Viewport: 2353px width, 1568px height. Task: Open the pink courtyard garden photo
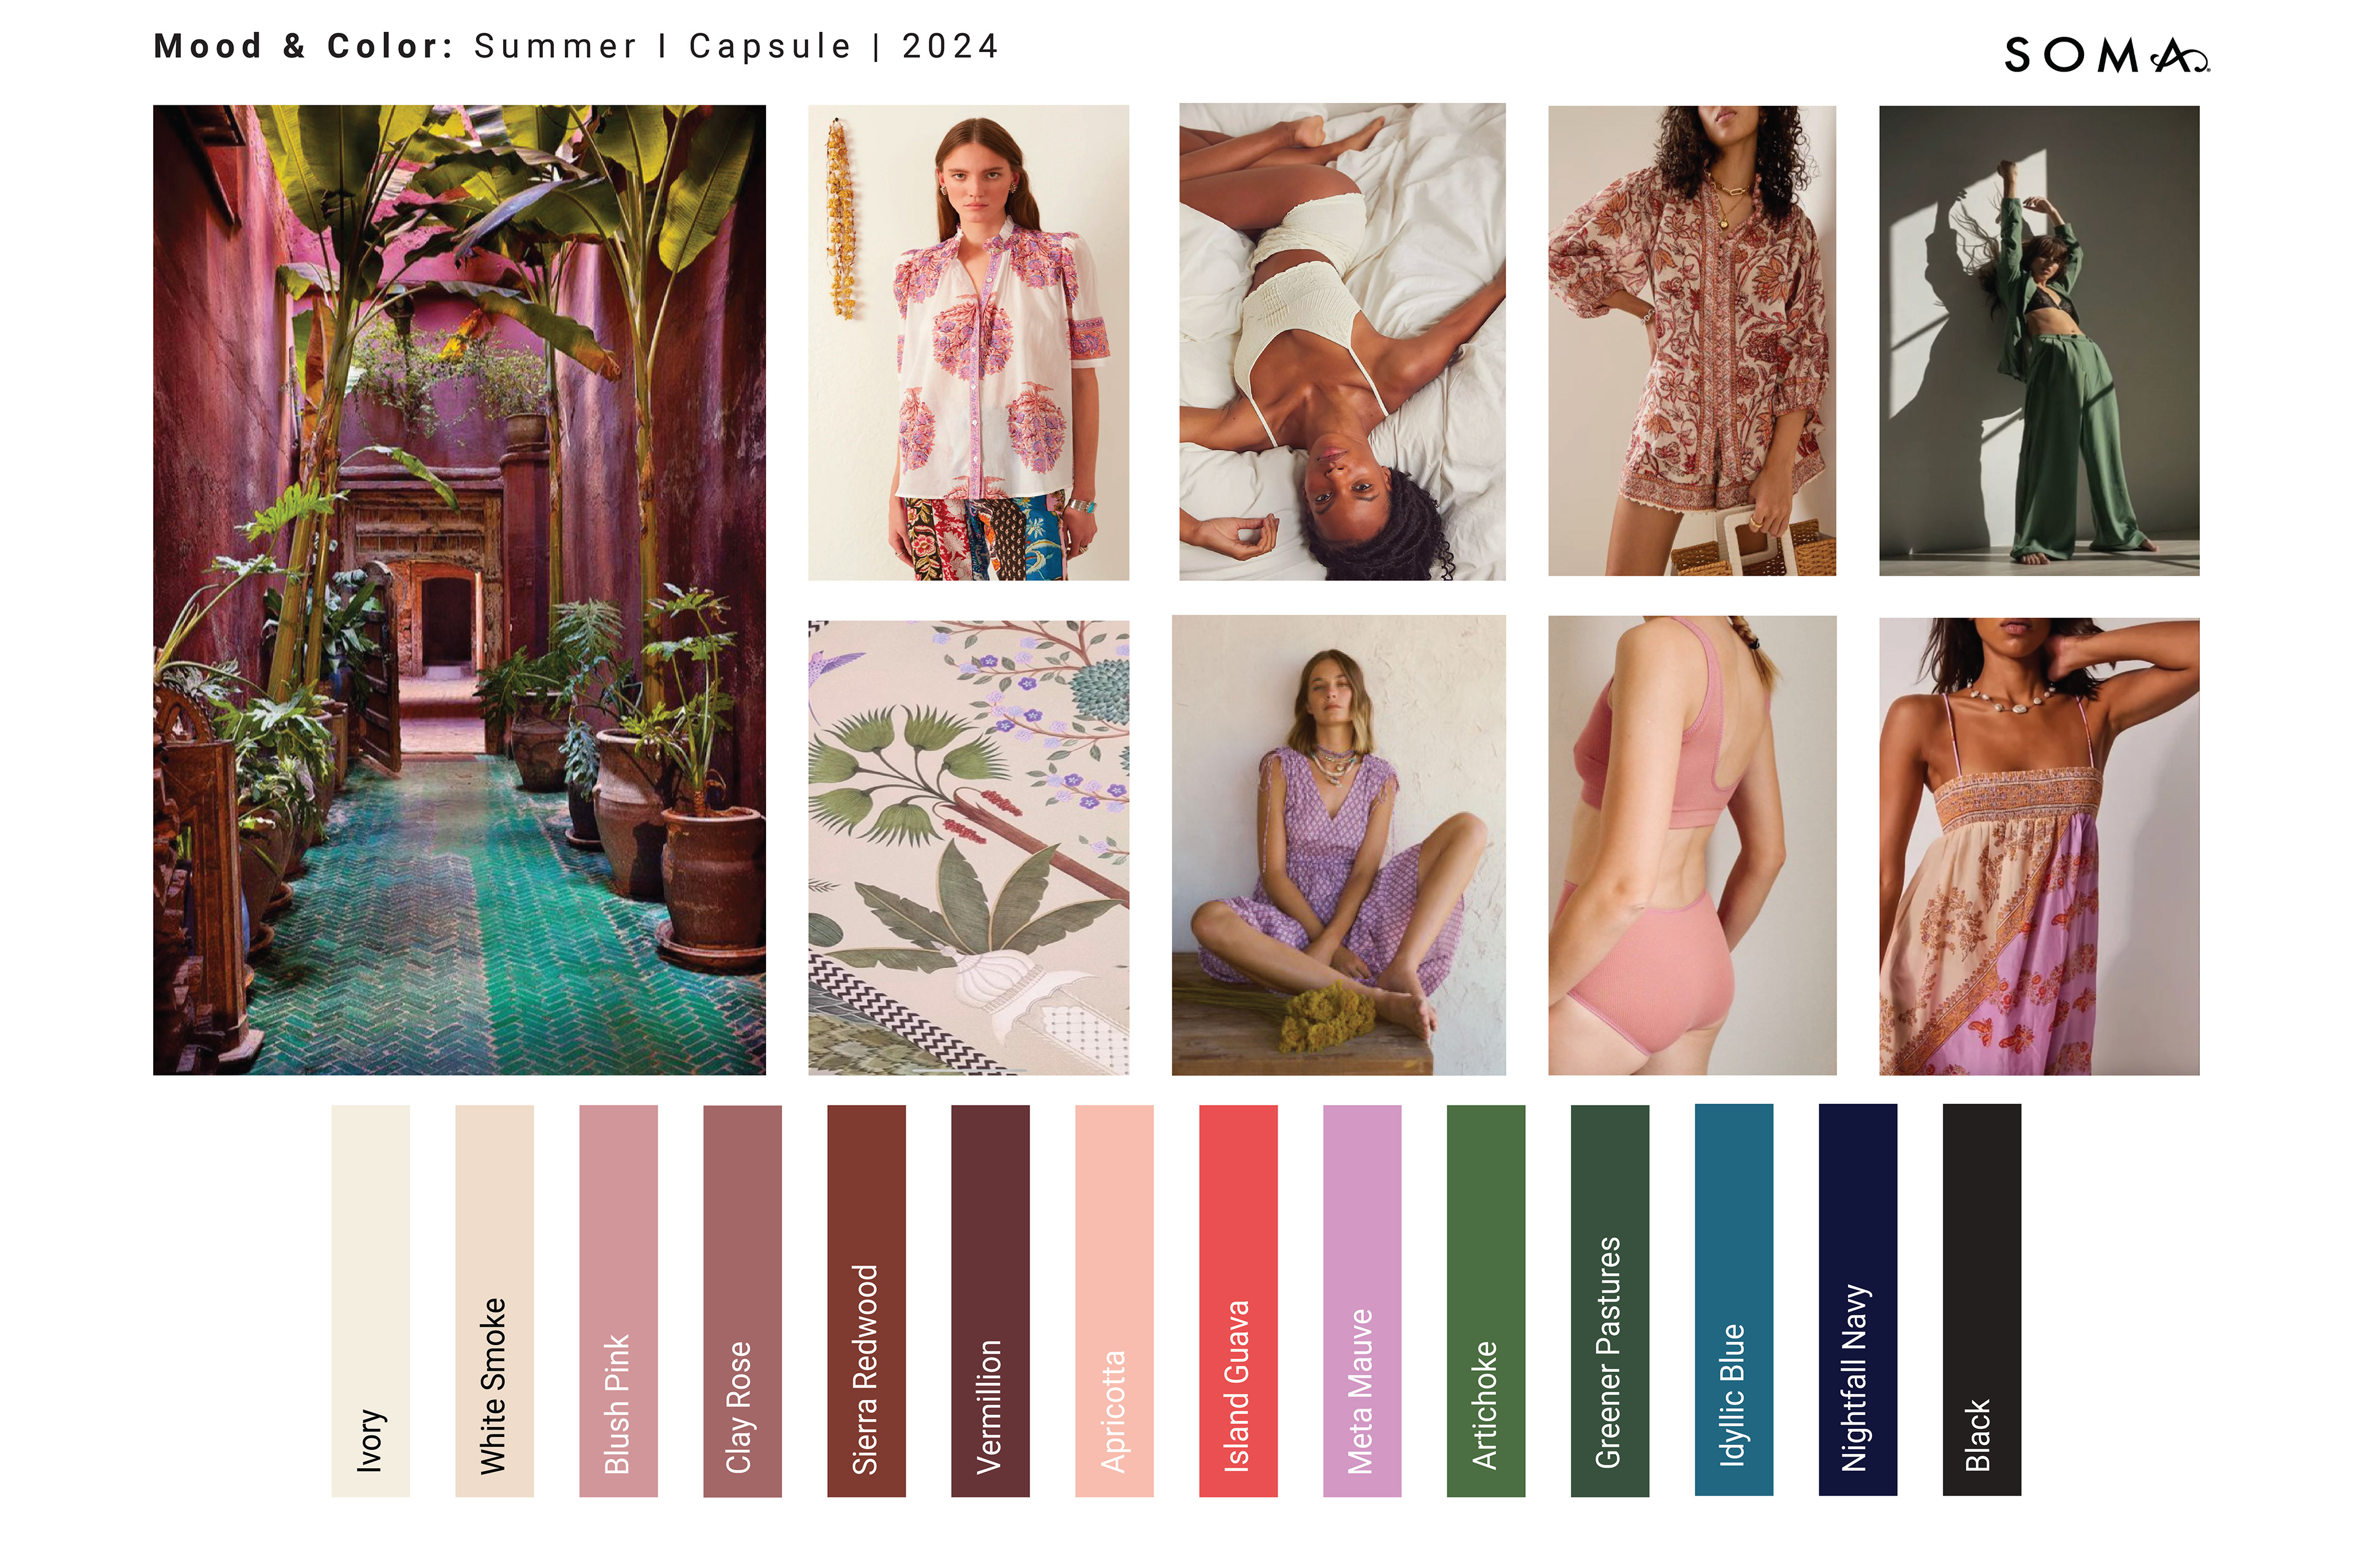(x=459, y=590)
